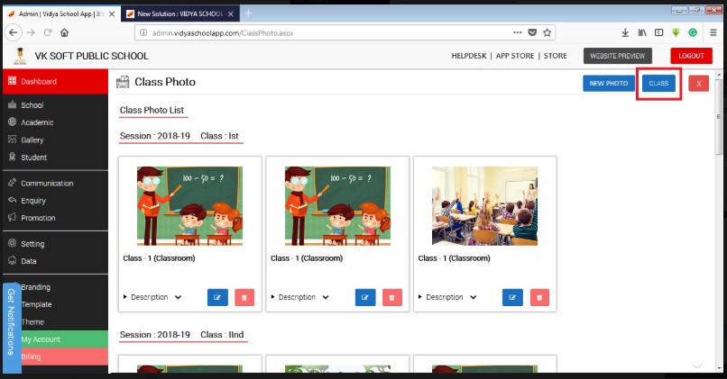Click the VK Soft Public School logo icon
This screenshot has height=379, width=727.
[x=20, y=56]
